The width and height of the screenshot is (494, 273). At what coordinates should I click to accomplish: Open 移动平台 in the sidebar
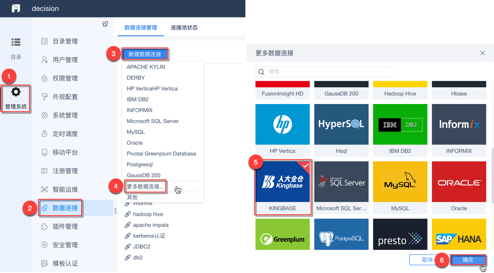click(60, 152)
